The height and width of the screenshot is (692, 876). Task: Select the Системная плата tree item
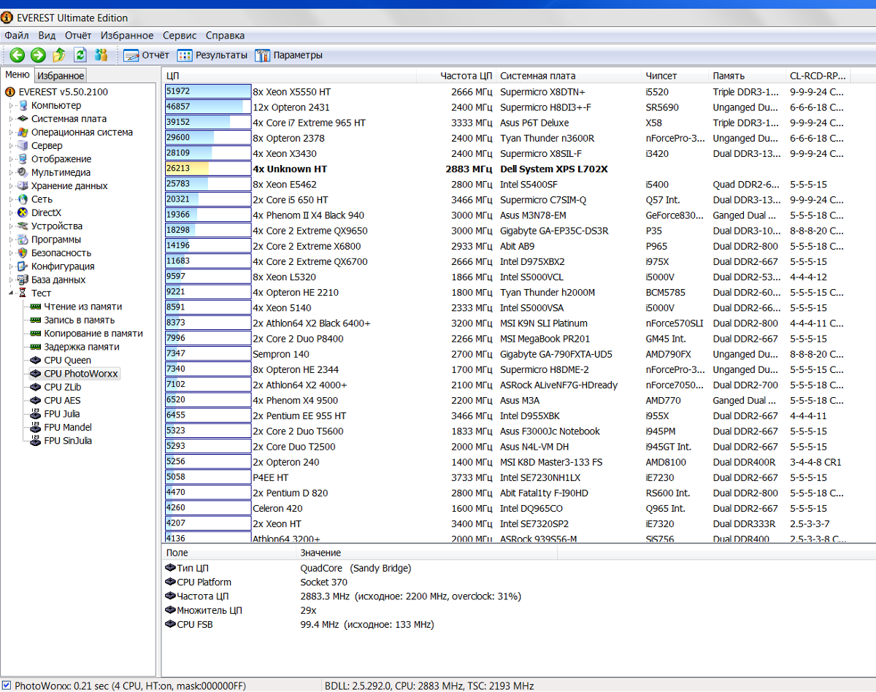(69, 118)
